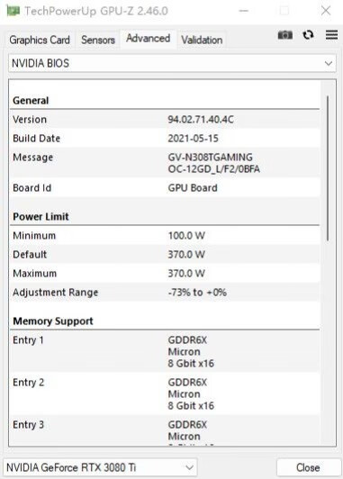
Task: Click the screenshot camera icon
Action: pos(284,35)
